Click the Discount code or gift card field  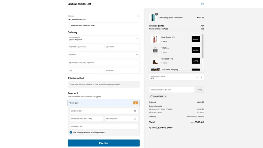[171, 89]
